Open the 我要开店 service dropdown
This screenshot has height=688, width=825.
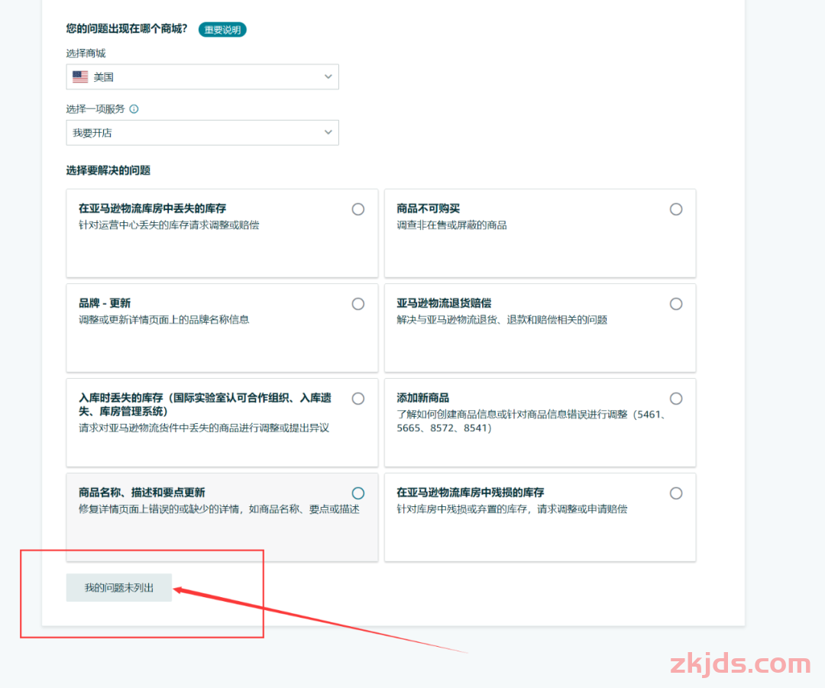pos(202,133)
